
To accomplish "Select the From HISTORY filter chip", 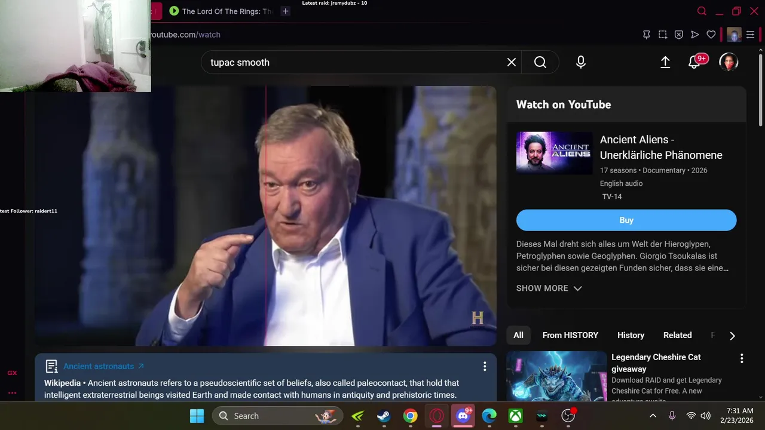I will coord(570,335).
